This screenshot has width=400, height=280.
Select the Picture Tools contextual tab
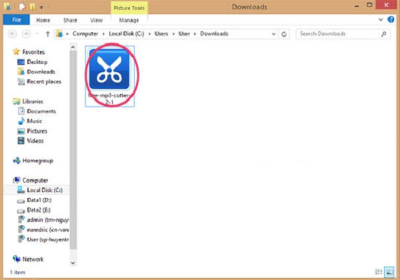[129, 8]
